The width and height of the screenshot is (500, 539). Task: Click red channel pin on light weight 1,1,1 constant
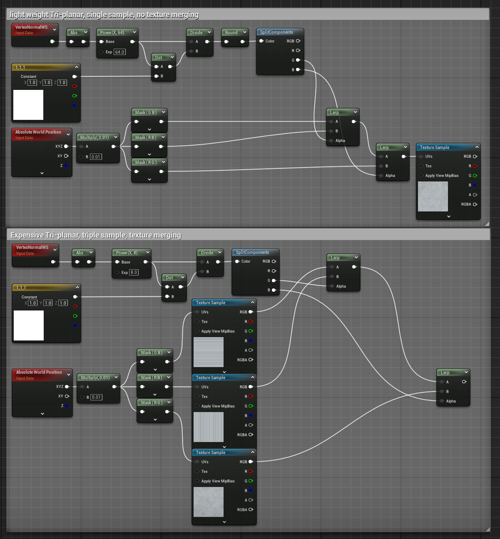click(75, 86)
